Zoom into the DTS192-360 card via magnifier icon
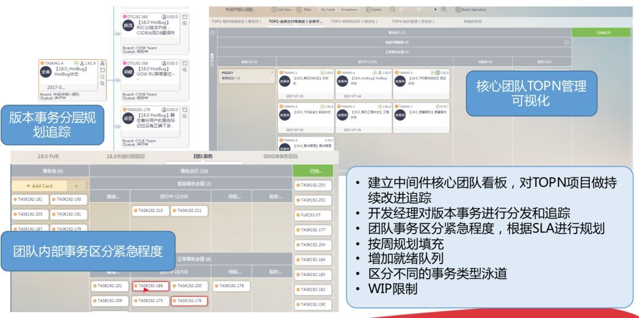 [185, 23]
